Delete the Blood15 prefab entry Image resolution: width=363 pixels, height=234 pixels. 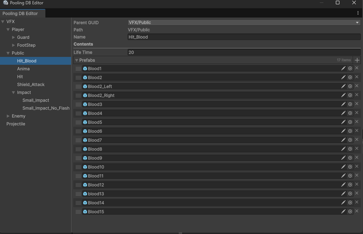click(x=357, y=211)
